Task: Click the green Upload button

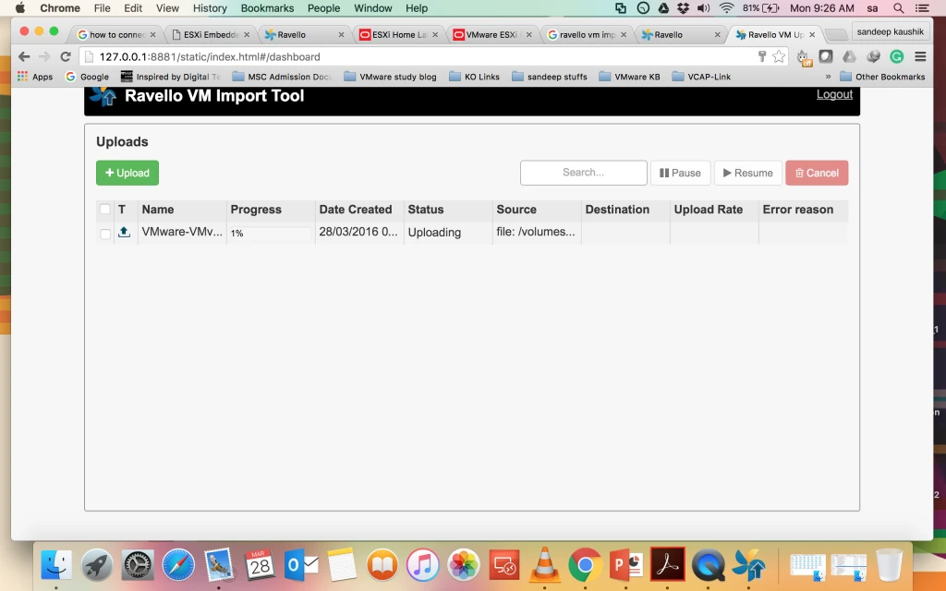Action: click(127, 173)
